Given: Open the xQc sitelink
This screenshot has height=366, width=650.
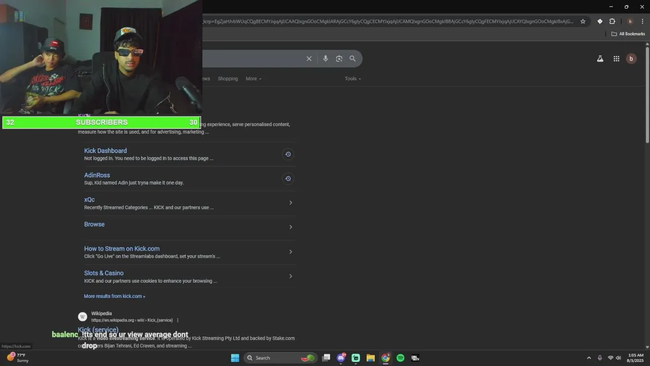Looking at the screenshot, I should [x=89, y=200].
